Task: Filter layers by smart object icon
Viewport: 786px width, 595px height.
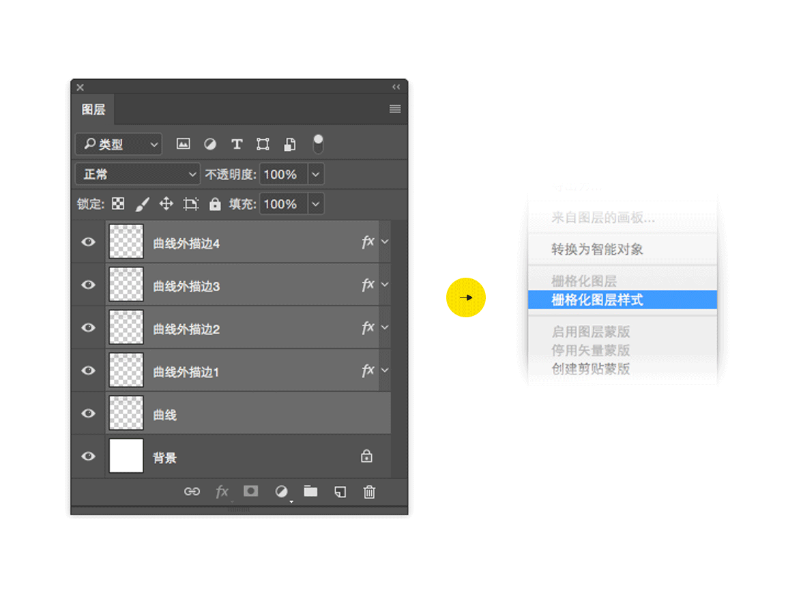Action: click(x=290, y=145)
